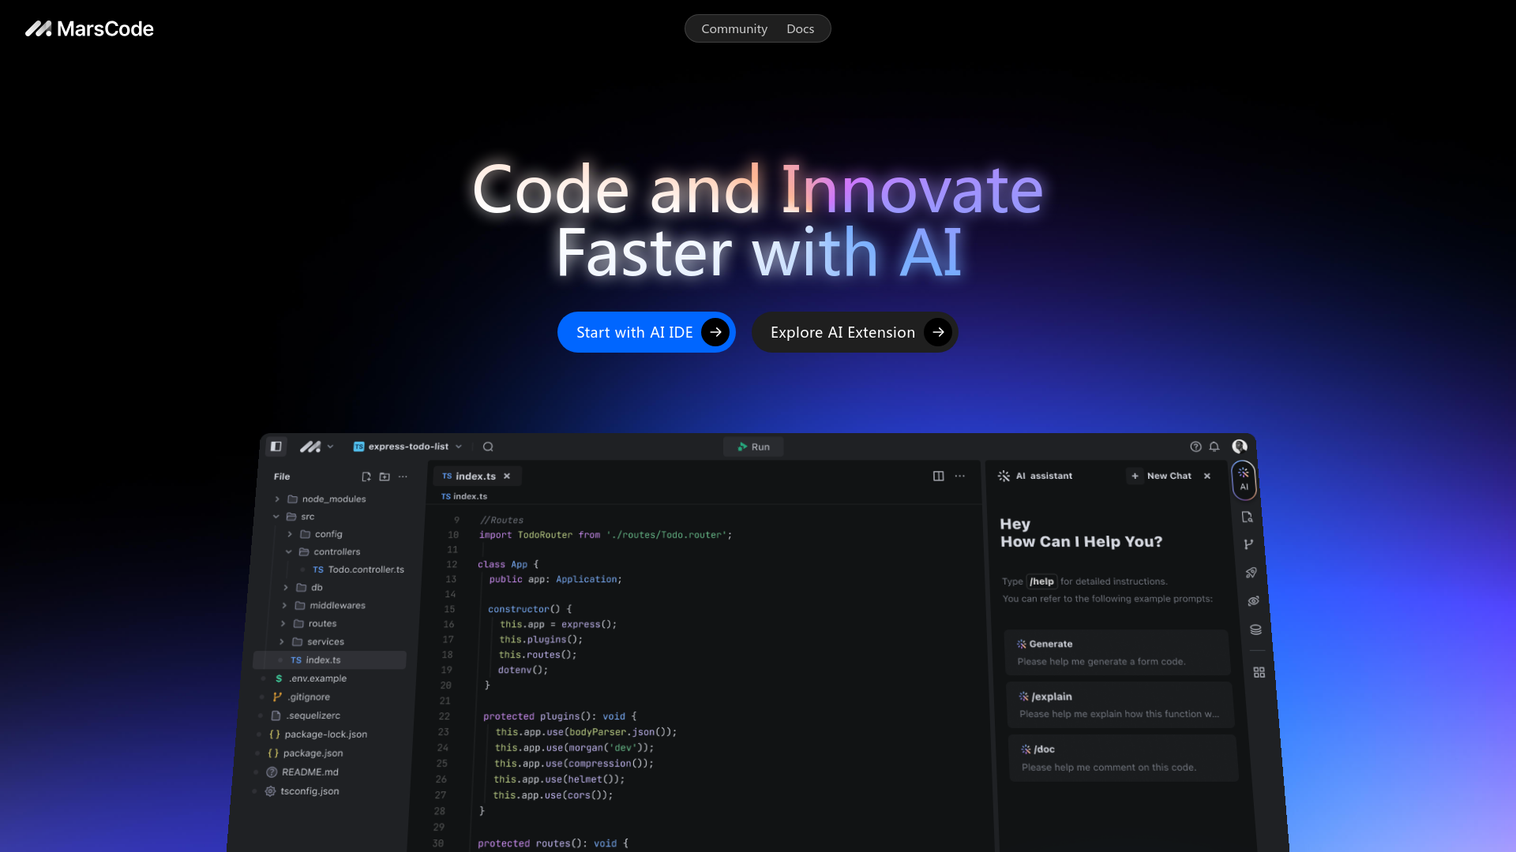Image resolution: width=1516 pixels, height=852 pixels.
Task: Select the /explain example prompt
Action: [1120, 704]
